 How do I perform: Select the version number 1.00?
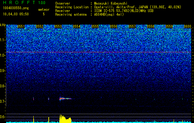coord(42,2)
